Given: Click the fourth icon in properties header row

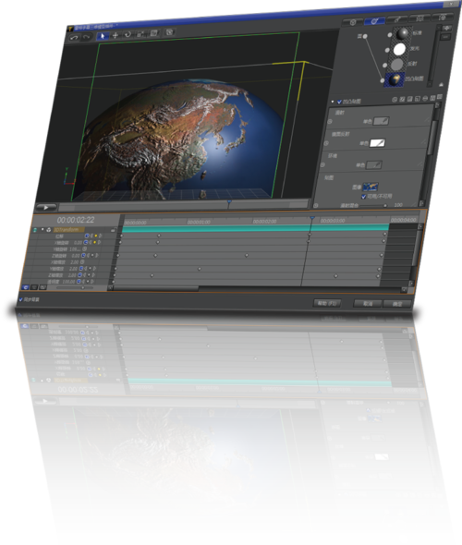Looking at the screenshot, I should click(418, 98).
